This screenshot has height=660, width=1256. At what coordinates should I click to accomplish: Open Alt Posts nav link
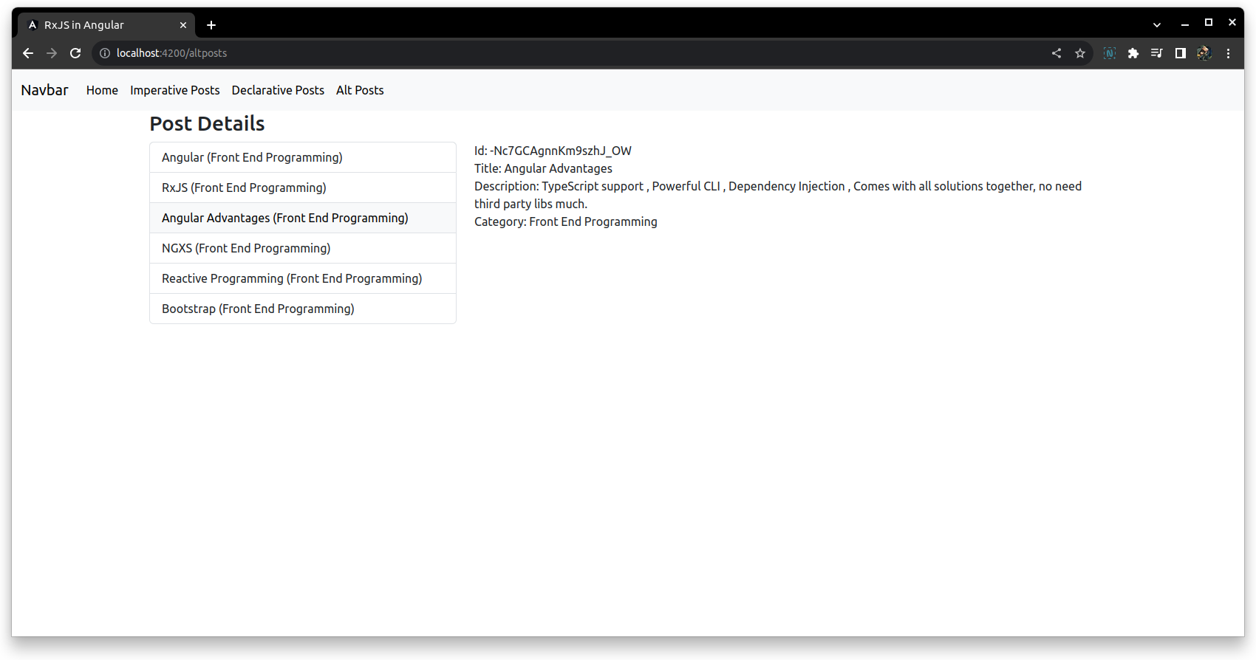point(360,90)
